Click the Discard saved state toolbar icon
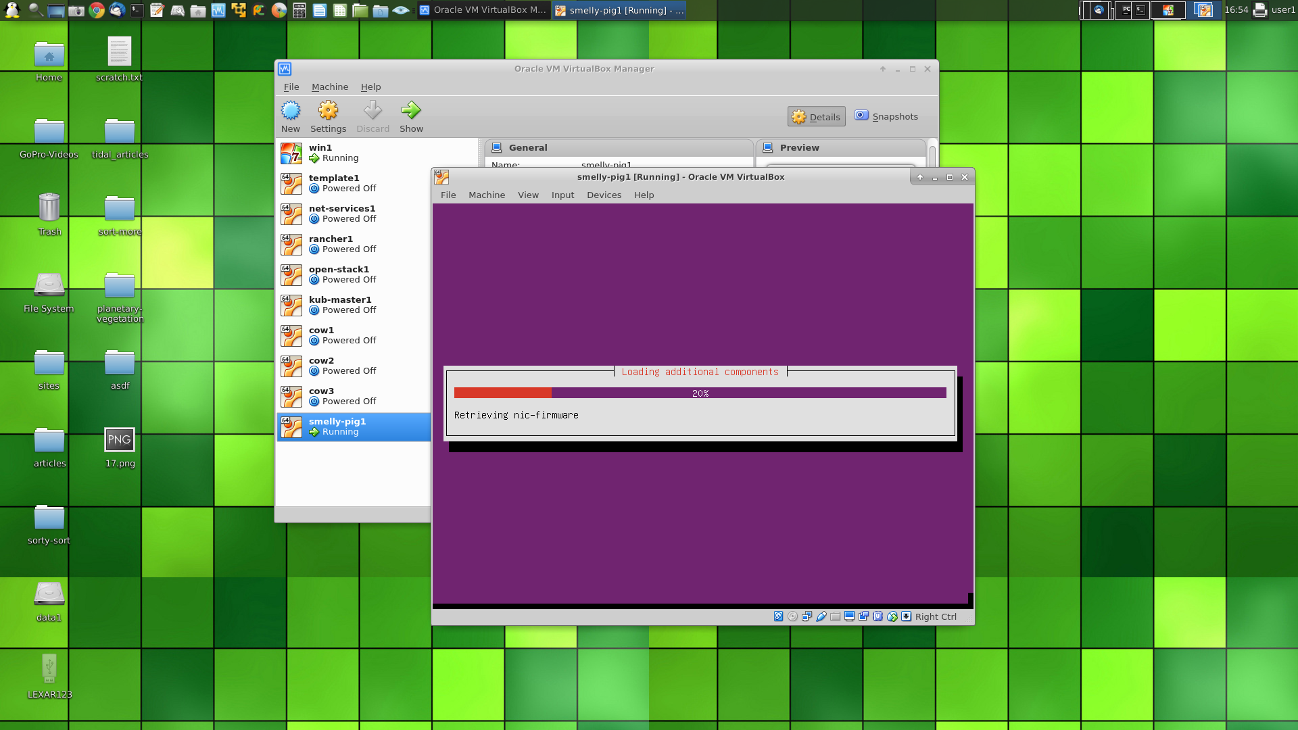Viewport: 1298px width, 730px height. pos(372,111)
